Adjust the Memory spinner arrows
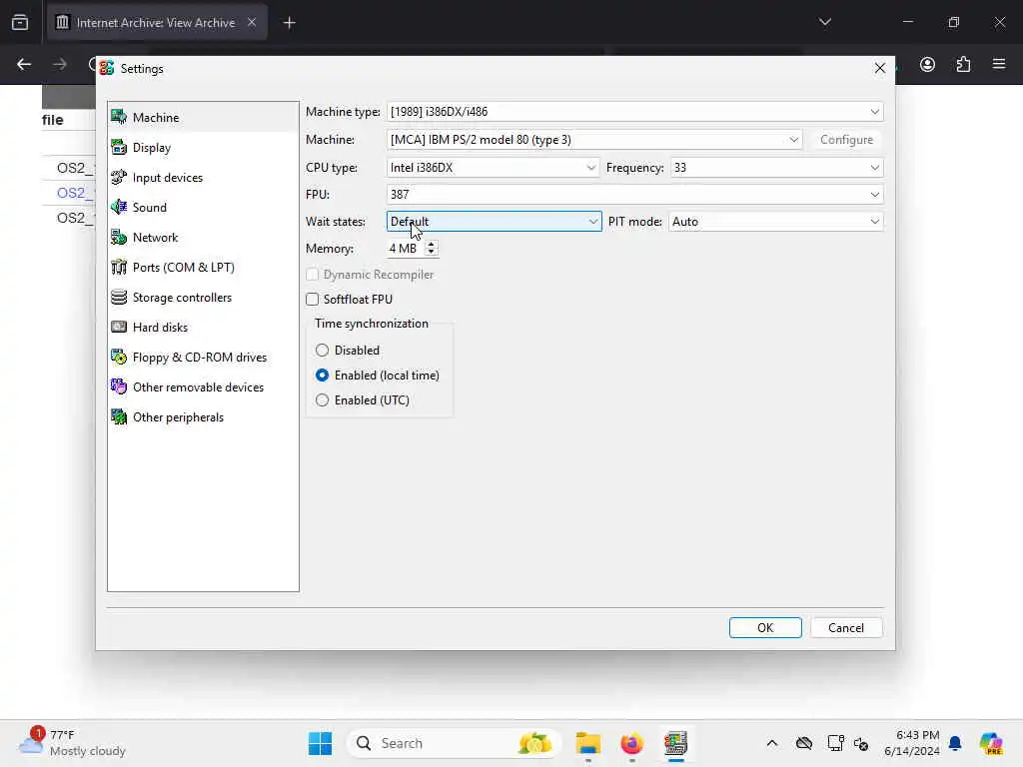 click(x=431, y=249)
